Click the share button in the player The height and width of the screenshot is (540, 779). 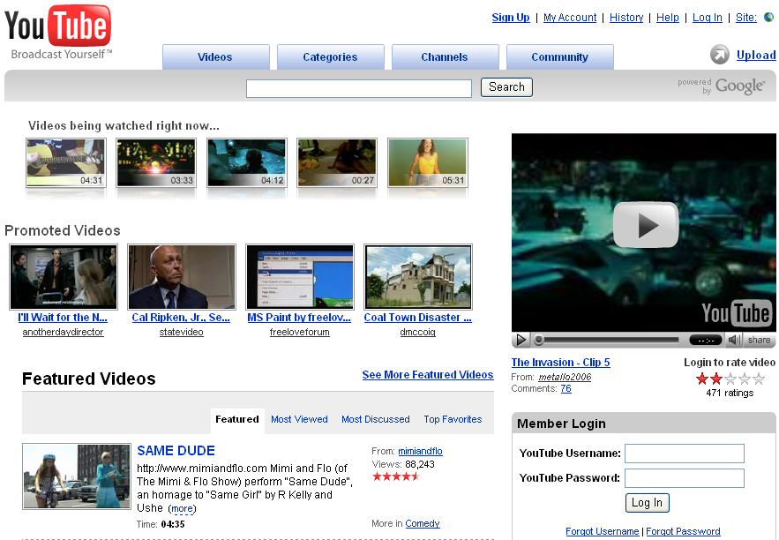coord(759,340)
